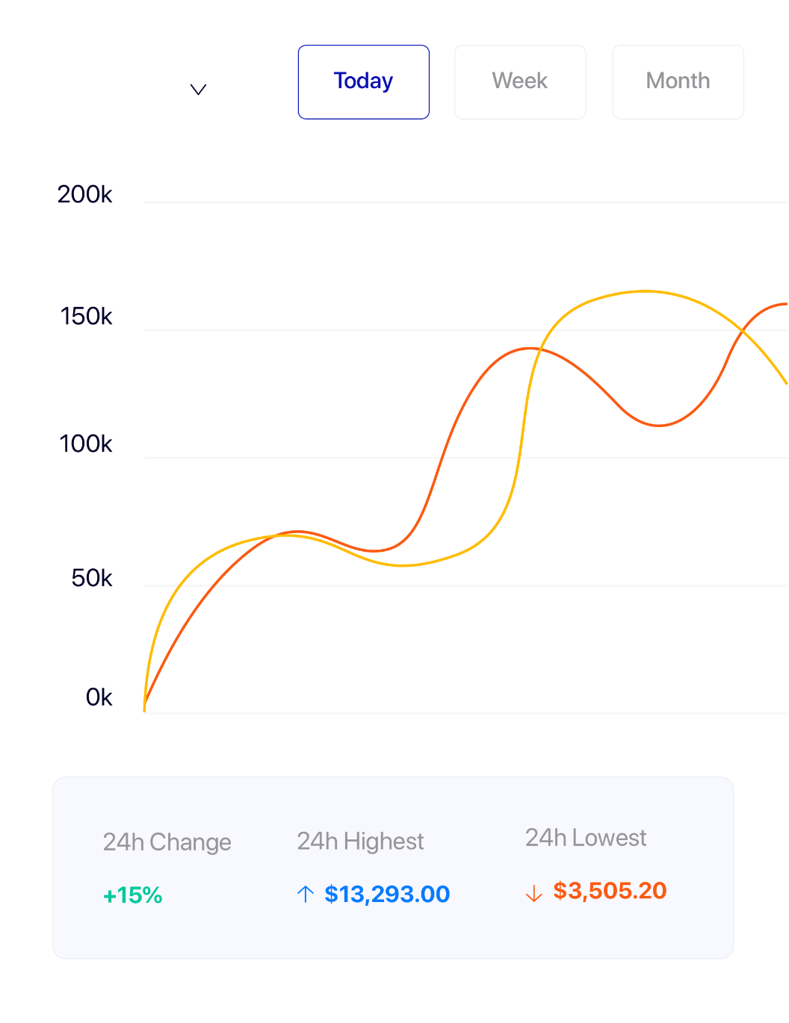
Task: Click the 50k axis label
Action: click(92, 578)
